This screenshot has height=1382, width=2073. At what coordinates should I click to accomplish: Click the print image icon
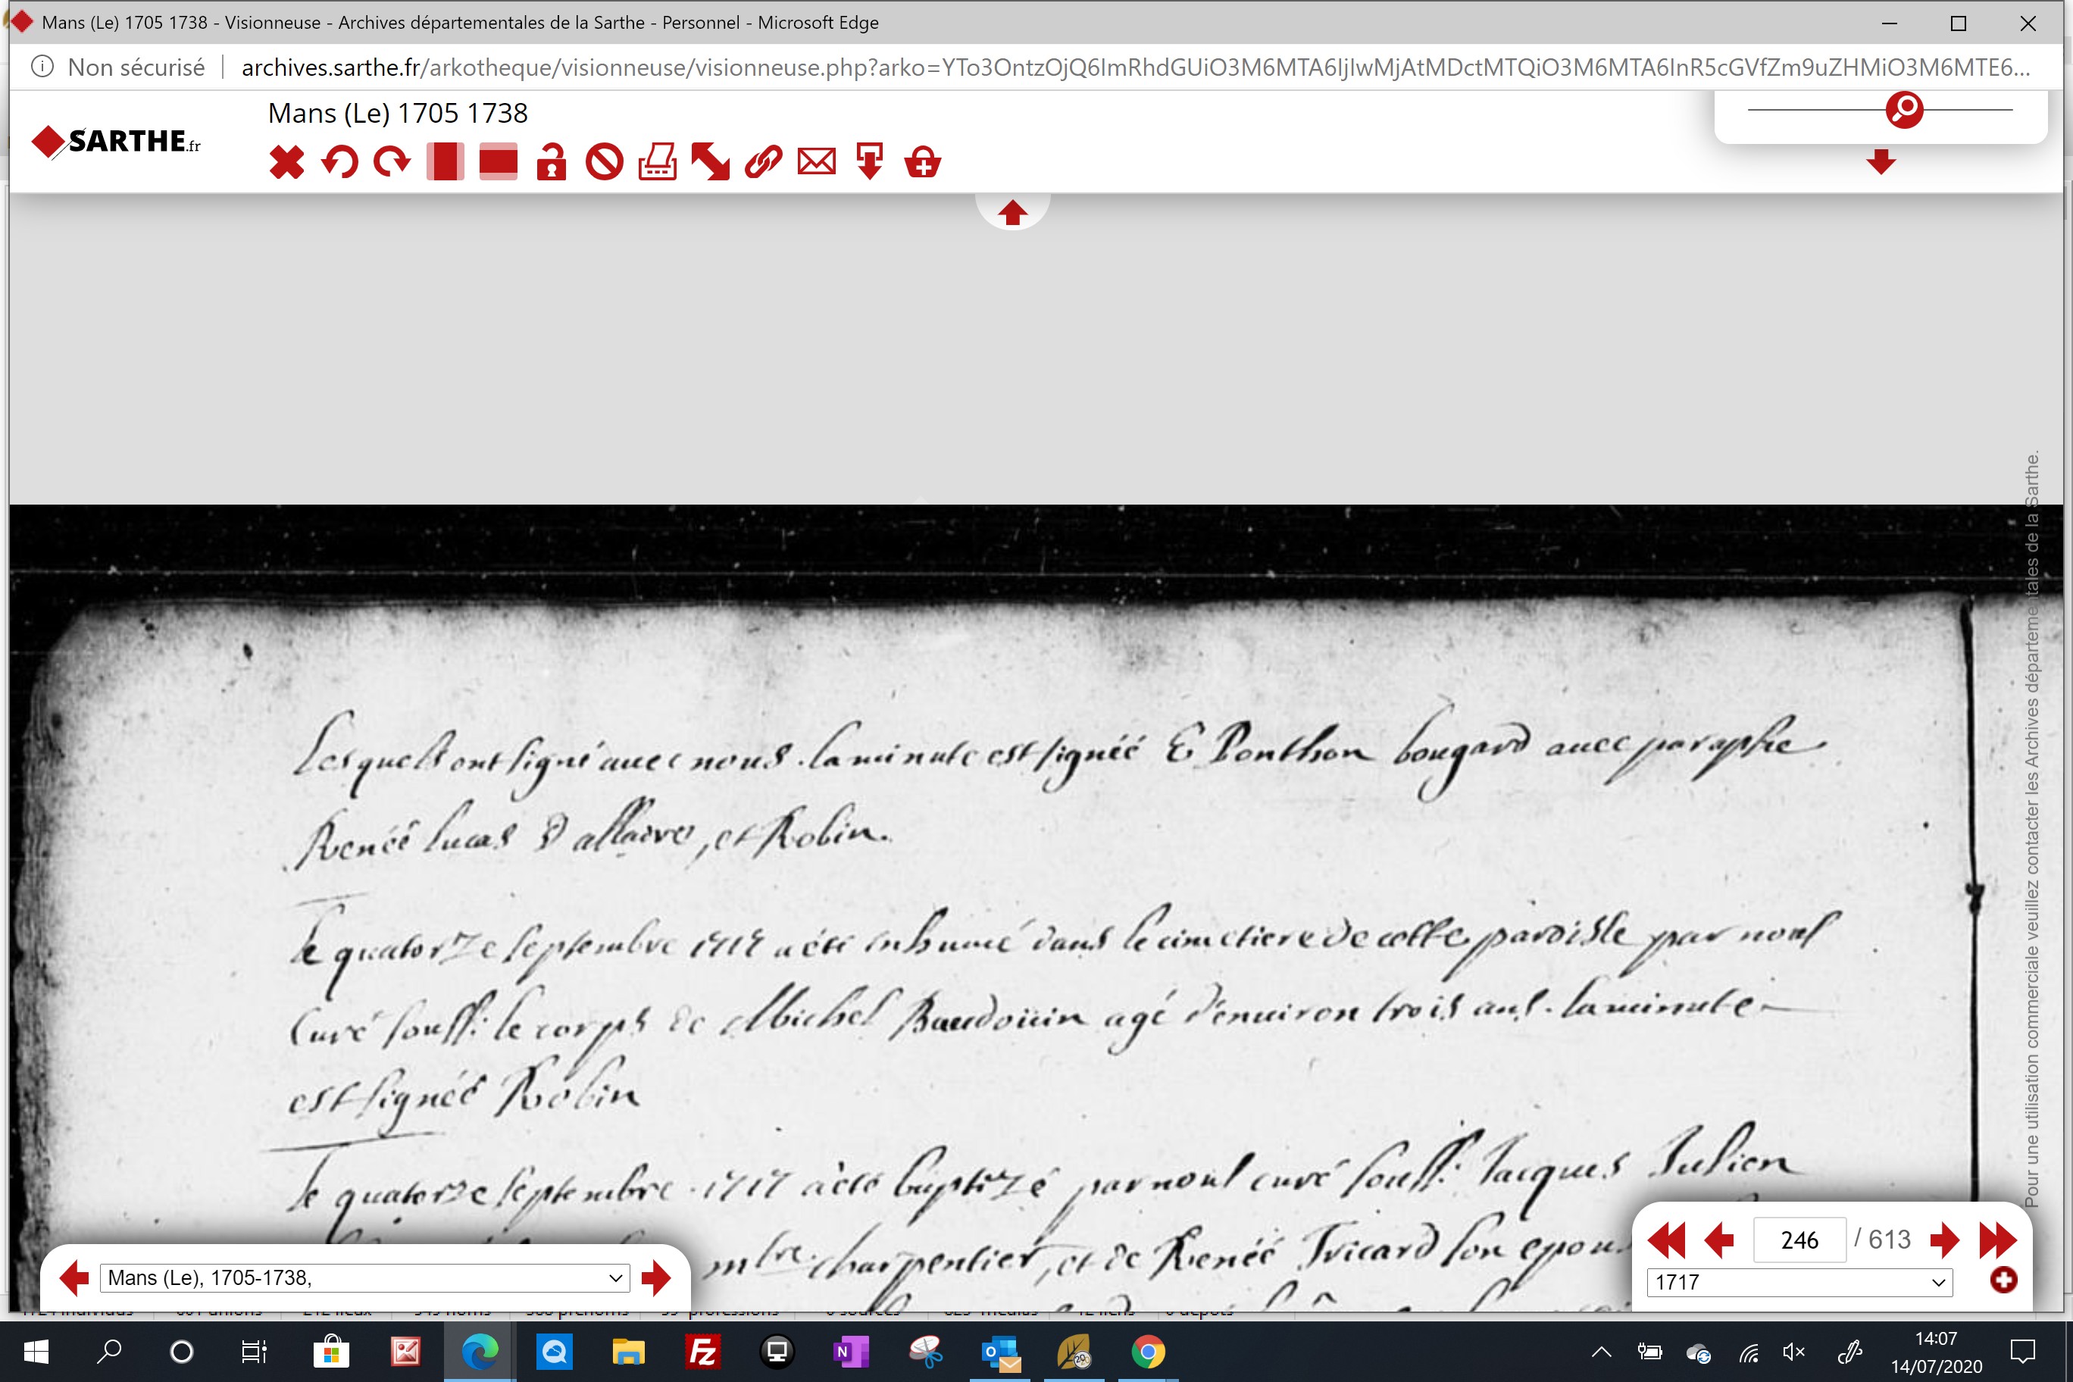[x=658, y=162]
